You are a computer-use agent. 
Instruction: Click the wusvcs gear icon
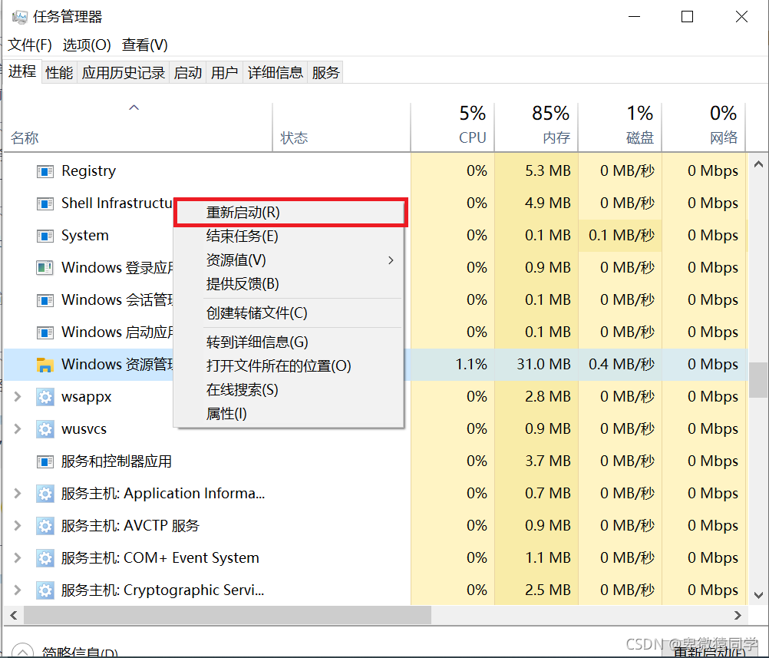[45, 429]
